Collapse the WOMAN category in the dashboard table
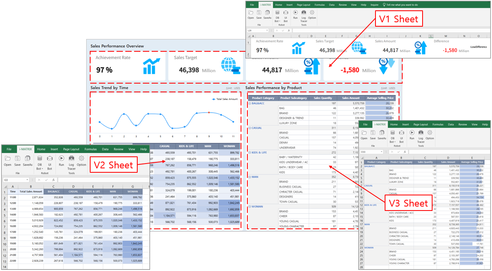 tap(250, 207)
